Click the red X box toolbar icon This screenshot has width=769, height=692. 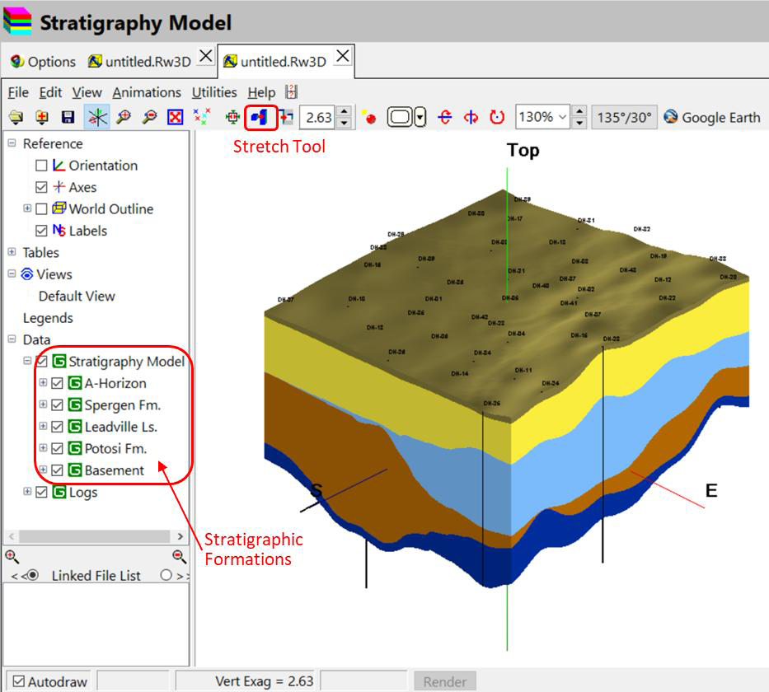tap(176, 118)
